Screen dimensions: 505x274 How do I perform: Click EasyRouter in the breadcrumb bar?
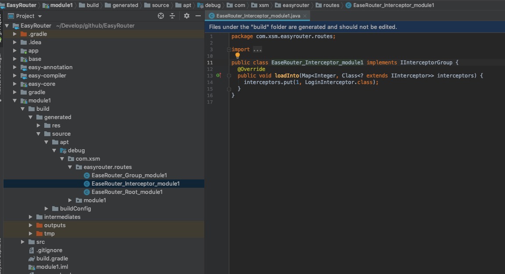(21, 5)
